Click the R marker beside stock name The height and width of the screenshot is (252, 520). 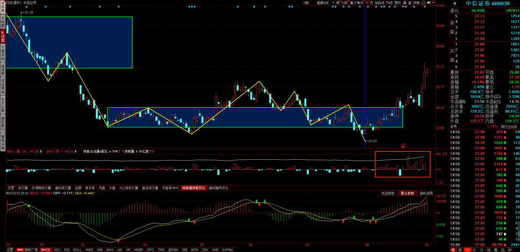455,4
